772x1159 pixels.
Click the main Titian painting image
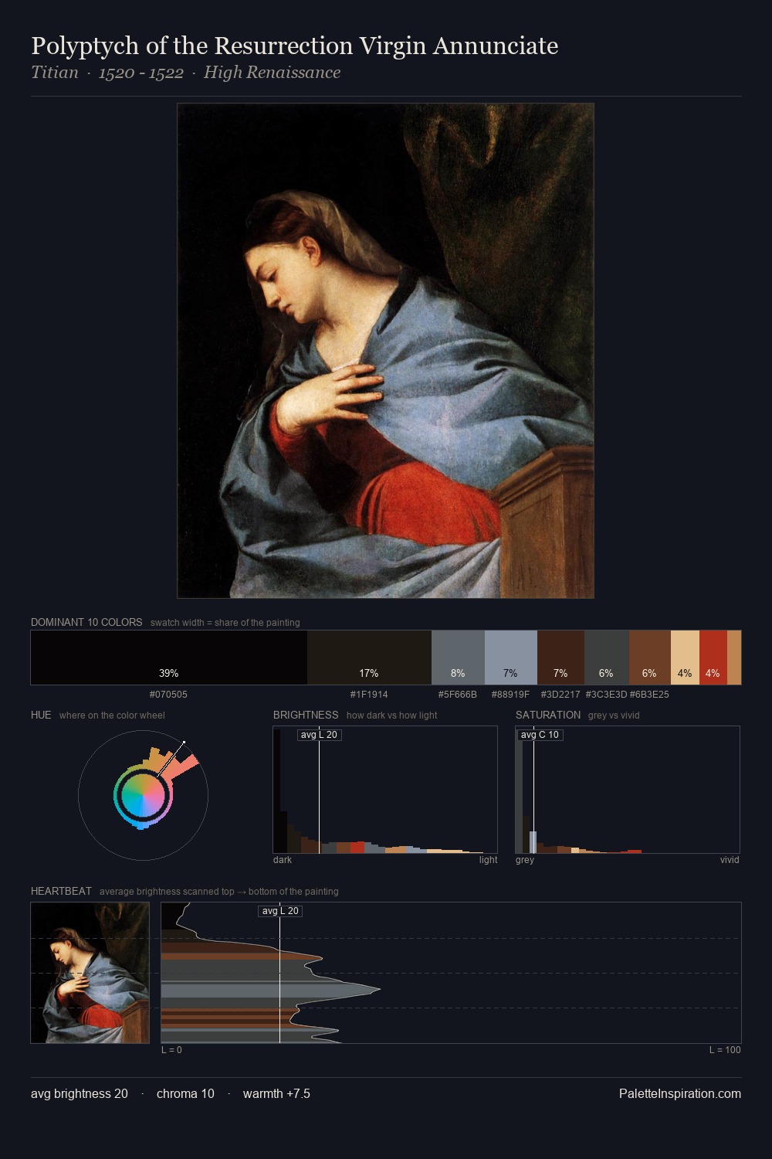[385, 351]
